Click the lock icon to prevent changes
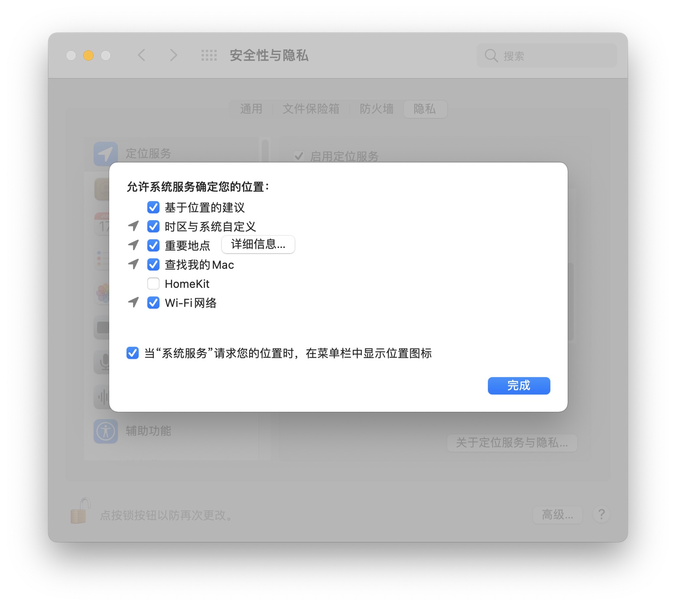The image size is (676, 606). tap(80, 511)
